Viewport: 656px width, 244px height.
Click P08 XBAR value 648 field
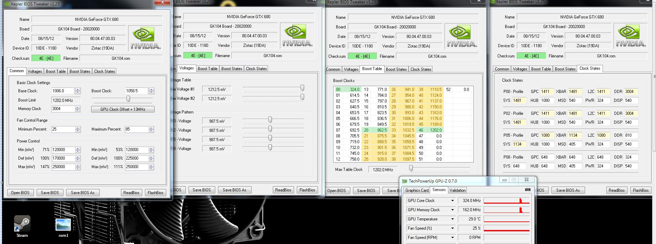click(575, 157)
